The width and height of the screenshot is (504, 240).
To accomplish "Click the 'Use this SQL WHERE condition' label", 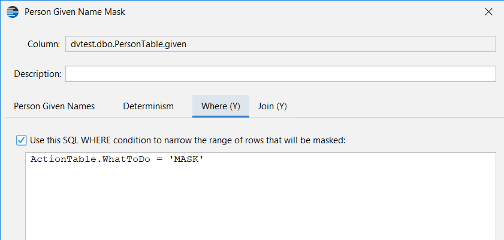I will pyautogui.click(x=188, y=140).
